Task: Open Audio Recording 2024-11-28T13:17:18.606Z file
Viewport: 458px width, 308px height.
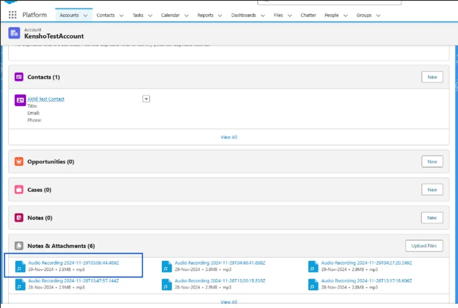Action: pos(366,281)
